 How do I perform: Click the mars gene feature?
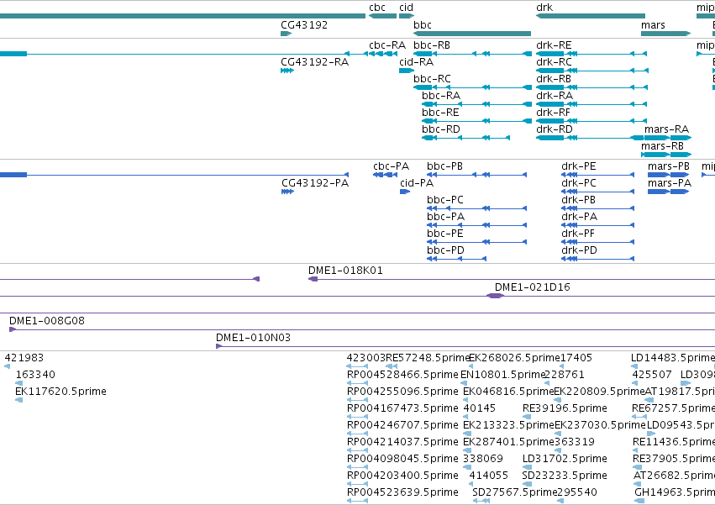click(x=665, y=34)
